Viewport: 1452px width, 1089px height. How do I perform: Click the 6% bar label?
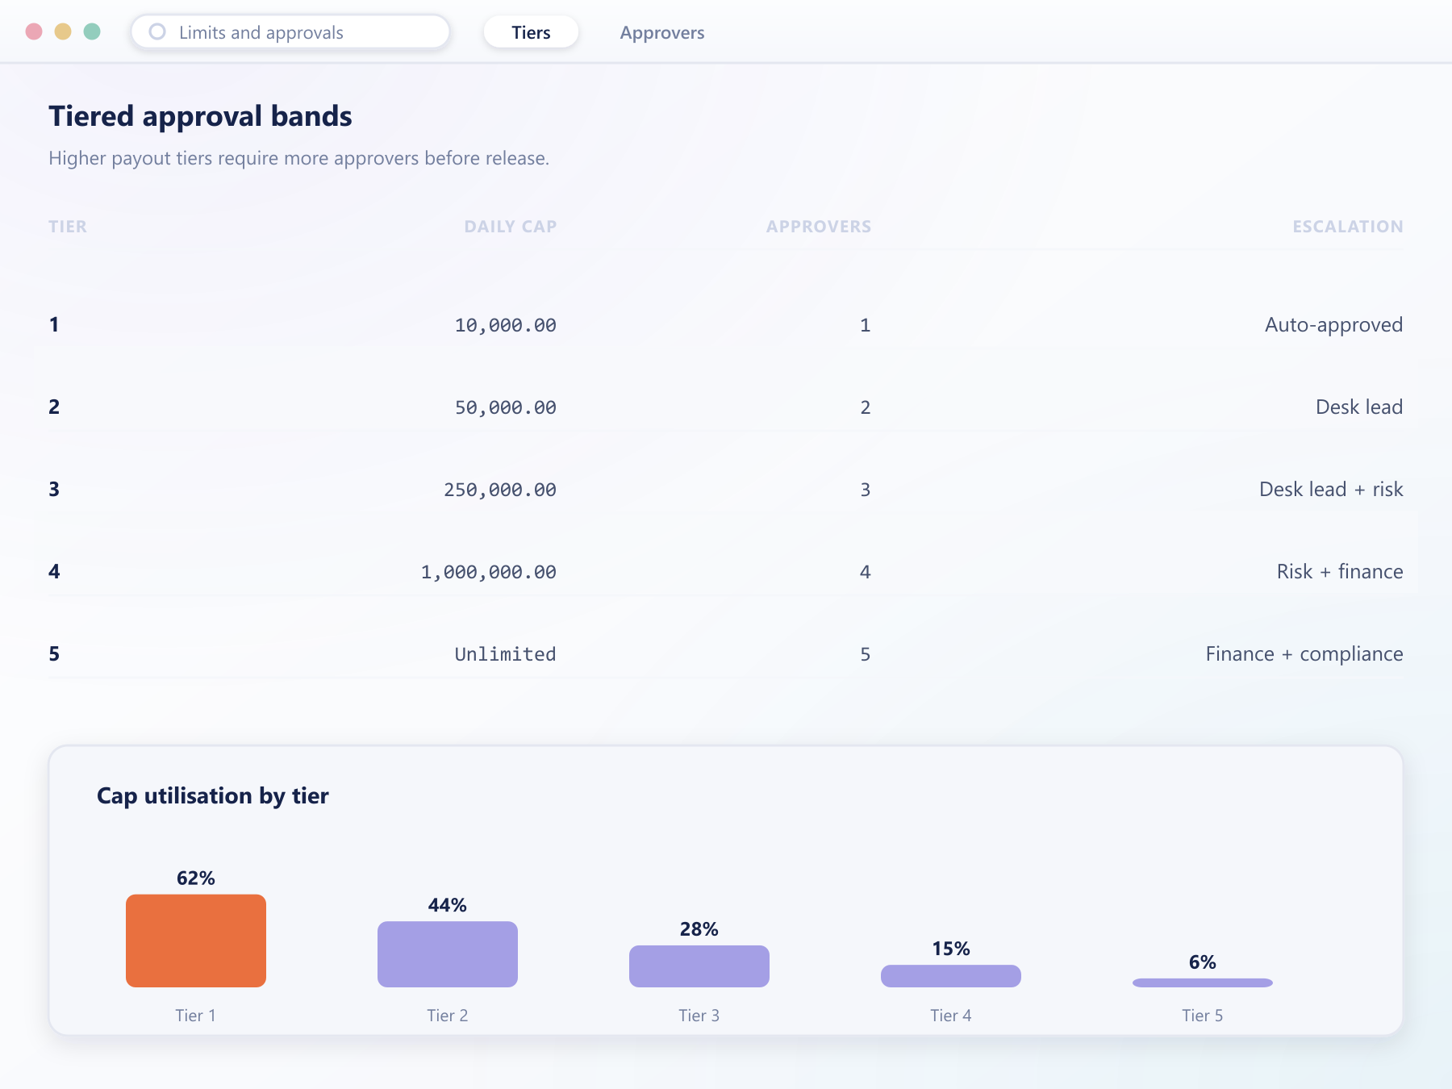[x=1203, y=962]
